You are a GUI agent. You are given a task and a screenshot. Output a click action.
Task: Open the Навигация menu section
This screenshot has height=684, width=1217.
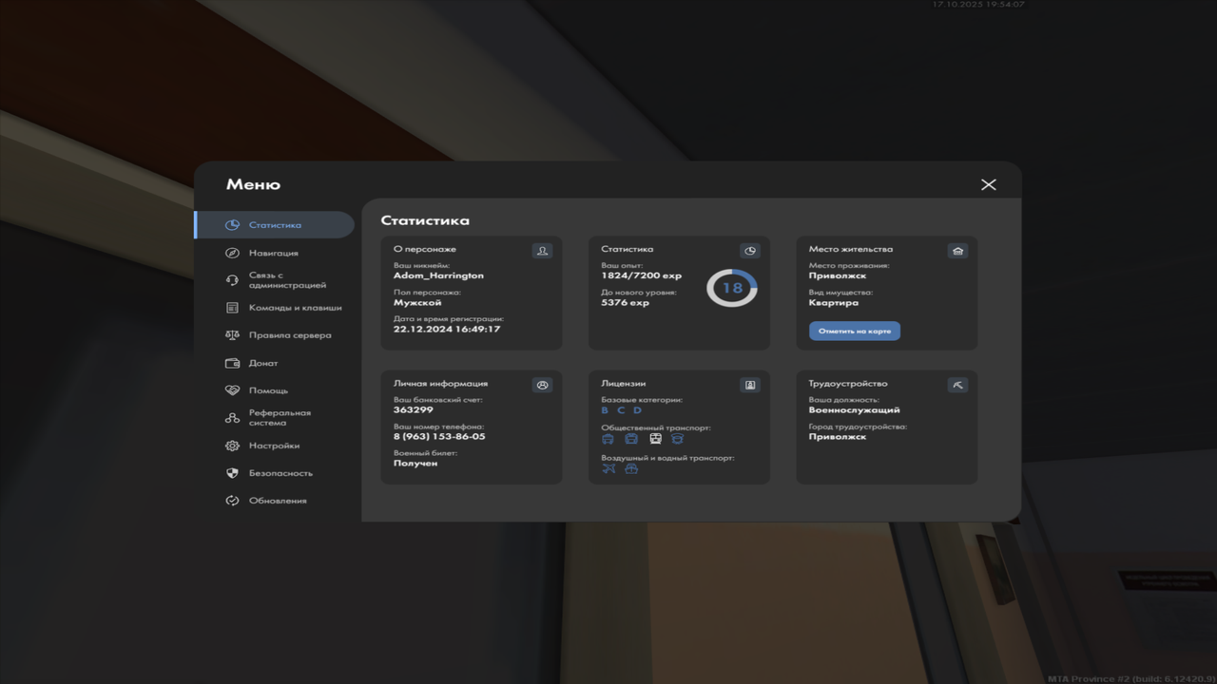coord(275,253)
